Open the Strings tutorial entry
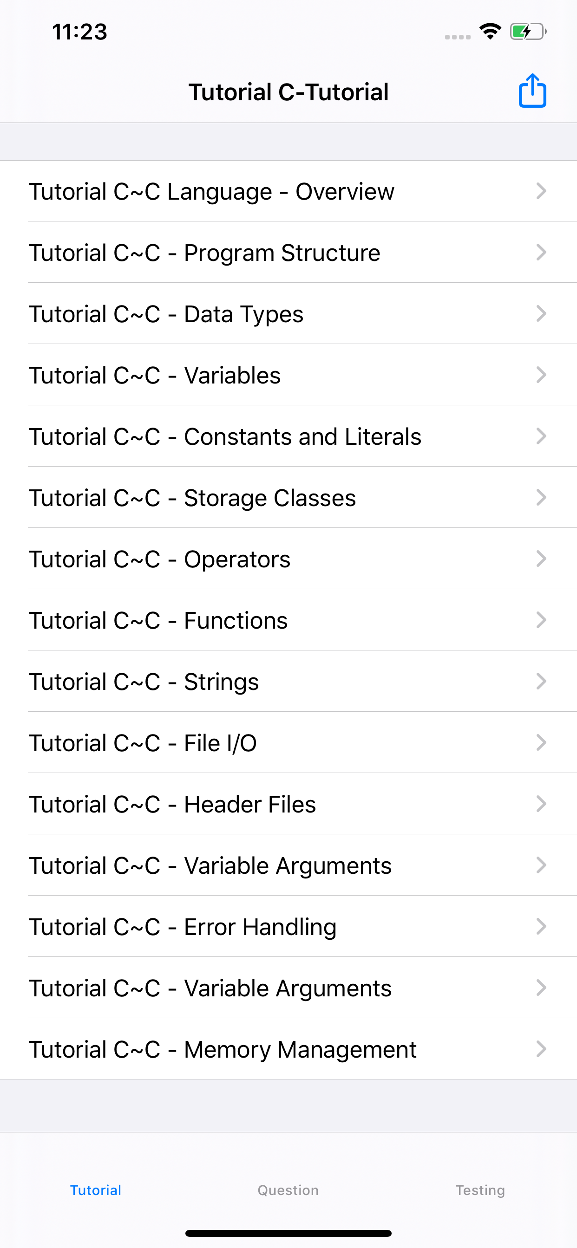The image size is (577, 1248). pyautogui.click(x=144, y=682)
